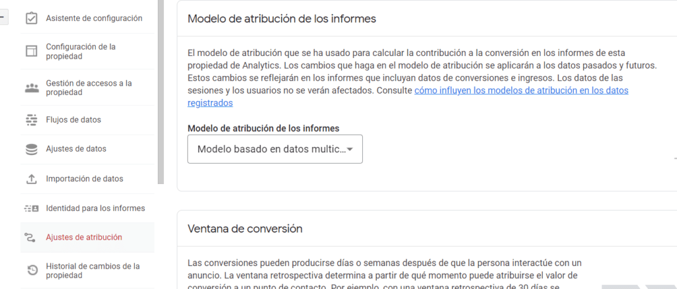Image resolution: width=677 pixels, height=289 pixels.
Task: Click the Flujos de datos streams icon
Action: pyautogui.click(x=31, y=119)
